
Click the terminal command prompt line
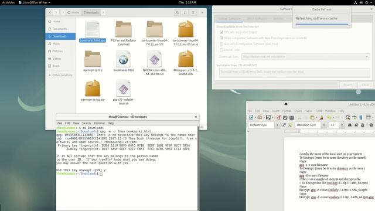click(80, 173)
